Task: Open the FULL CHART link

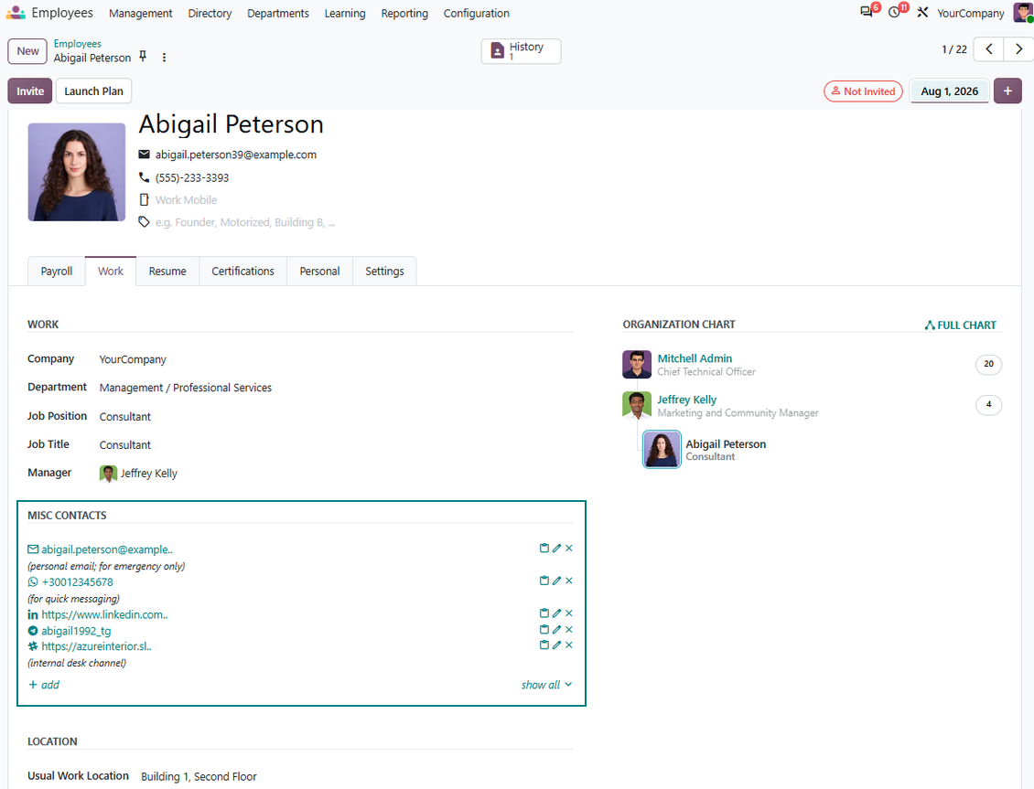Action: tap(960, 325)
